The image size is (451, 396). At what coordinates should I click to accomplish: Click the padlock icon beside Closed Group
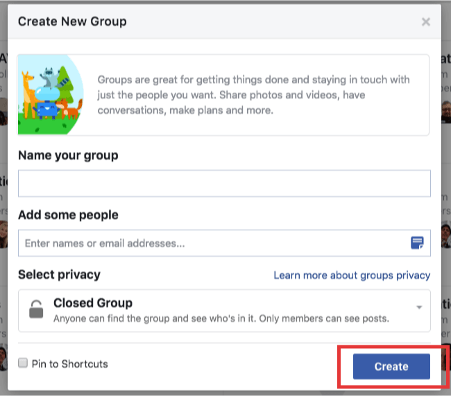pyautogui.click(x=36, y=309)
